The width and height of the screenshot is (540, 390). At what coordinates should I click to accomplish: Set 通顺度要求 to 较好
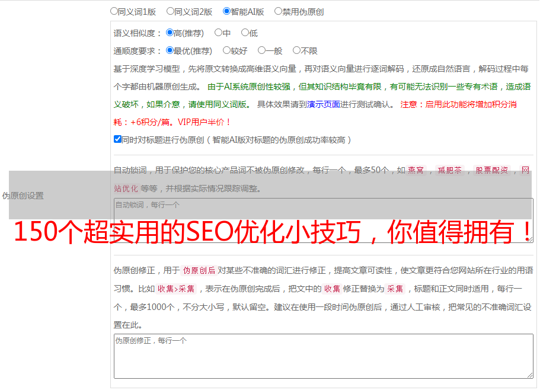tap(226, 50)
